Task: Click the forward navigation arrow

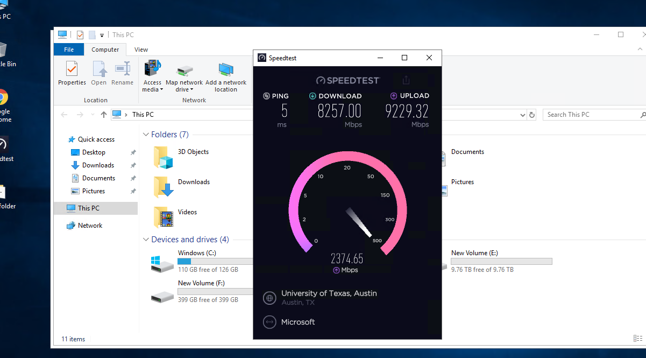Action: pyautogui.click(x=80, y=115)
